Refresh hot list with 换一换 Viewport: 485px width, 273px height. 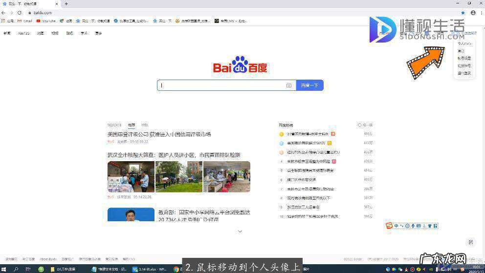point(365,125)
